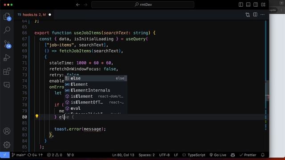Select the 'isElementOfT…' autocomplete suggestion

point(96,102)
